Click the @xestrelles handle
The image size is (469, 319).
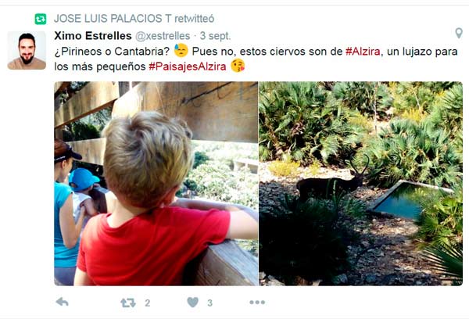[x=163, y=36]
